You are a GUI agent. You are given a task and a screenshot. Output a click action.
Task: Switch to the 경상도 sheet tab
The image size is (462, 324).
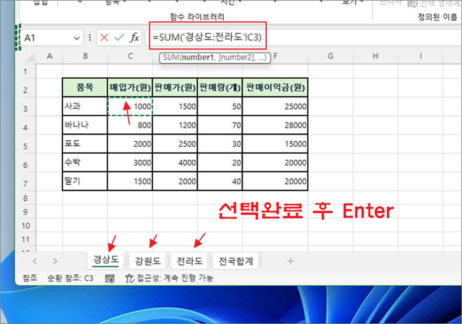click(106, 260)
